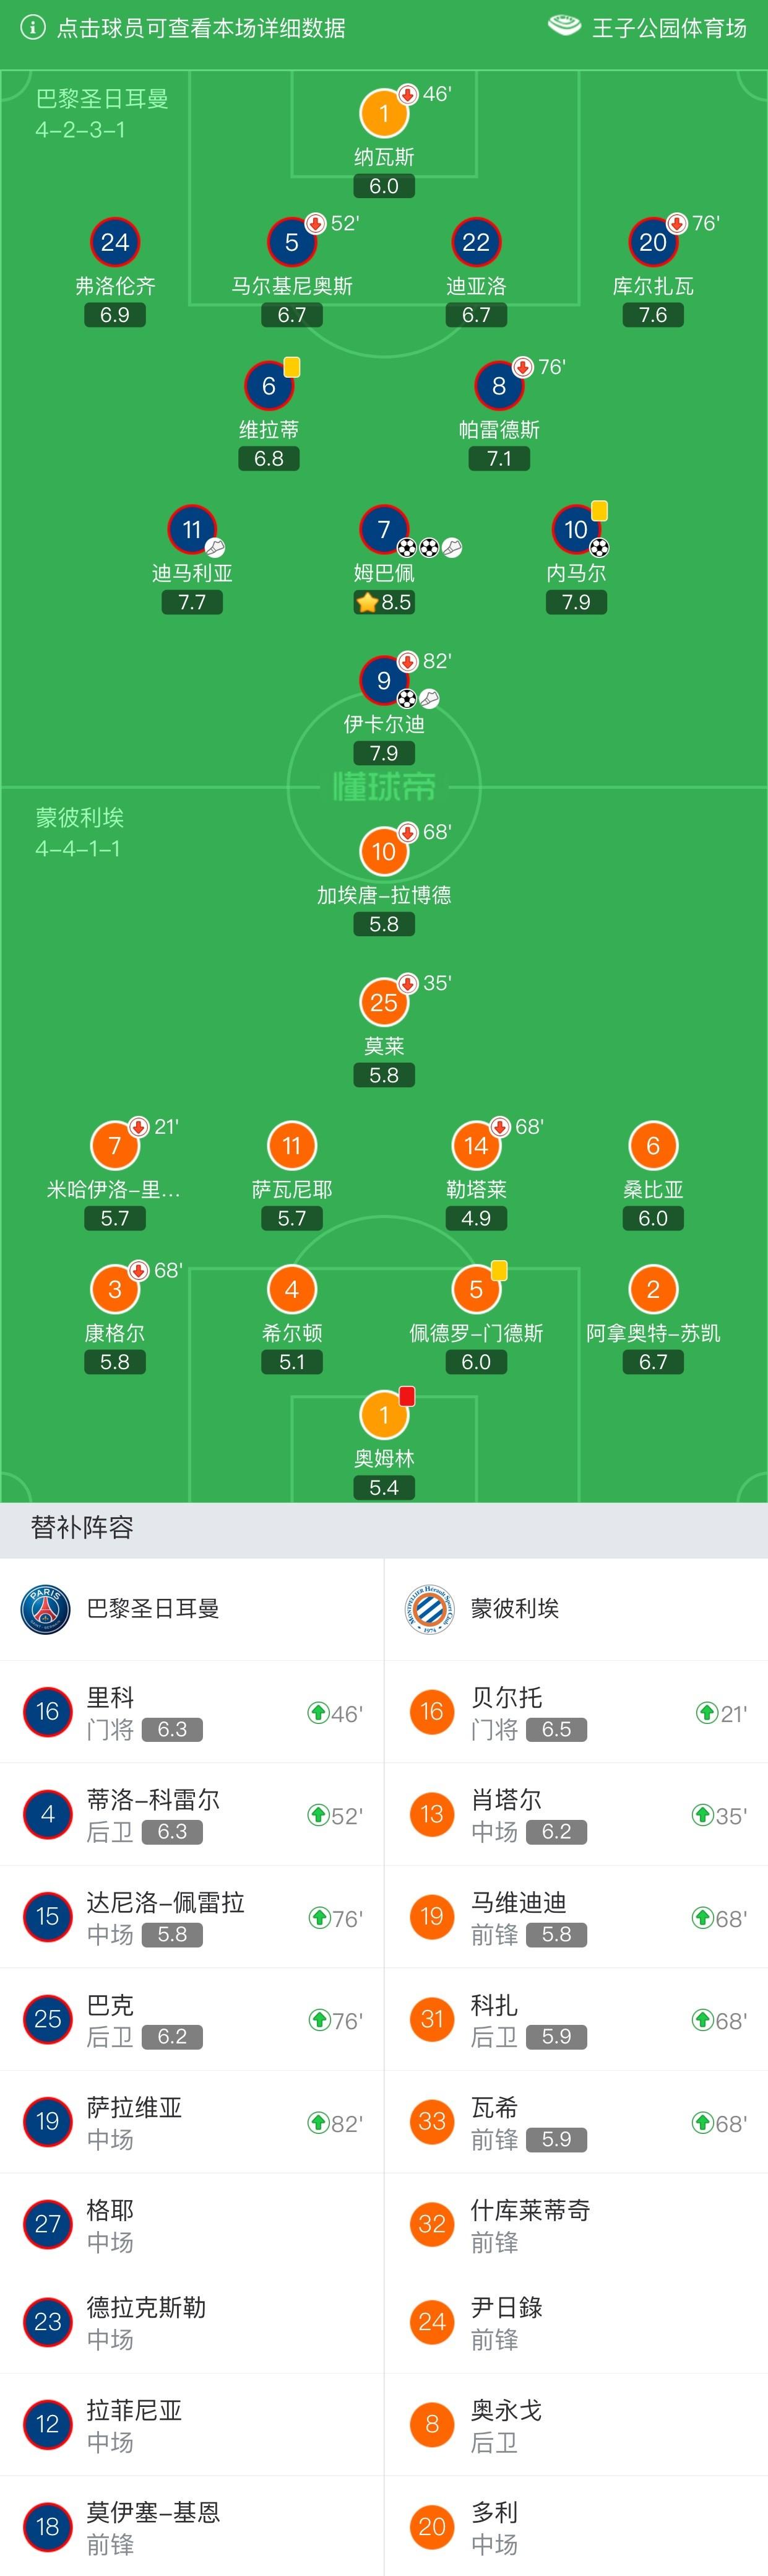Open 迪马利亚 number 11 player circle
This screenshot has height=2576, width=768.
pyautogui.click(x=192, y=529)
